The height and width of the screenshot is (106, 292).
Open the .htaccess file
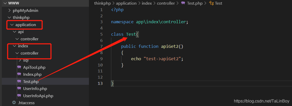(26, 103)
